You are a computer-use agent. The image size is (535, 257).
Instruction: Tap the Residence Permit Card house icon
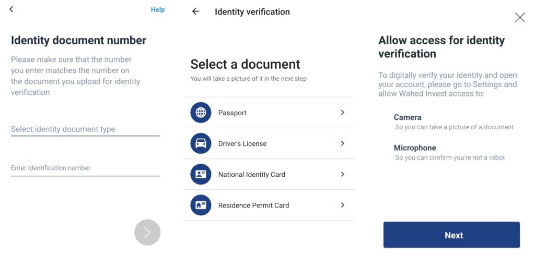[201, 205]
